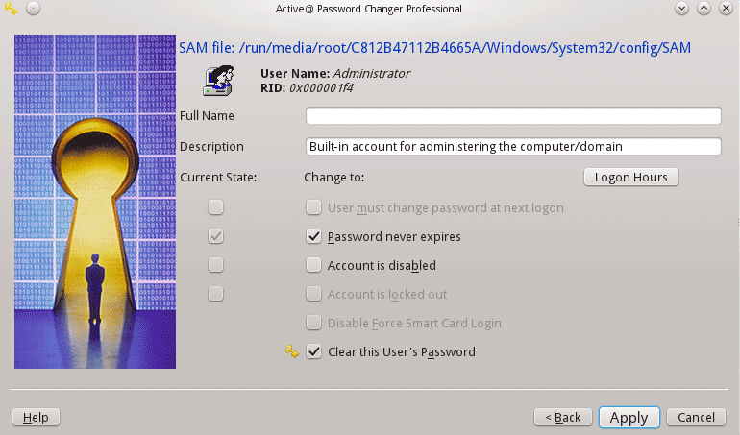
Task: Click into the Description text field
Action: (513, 146)
